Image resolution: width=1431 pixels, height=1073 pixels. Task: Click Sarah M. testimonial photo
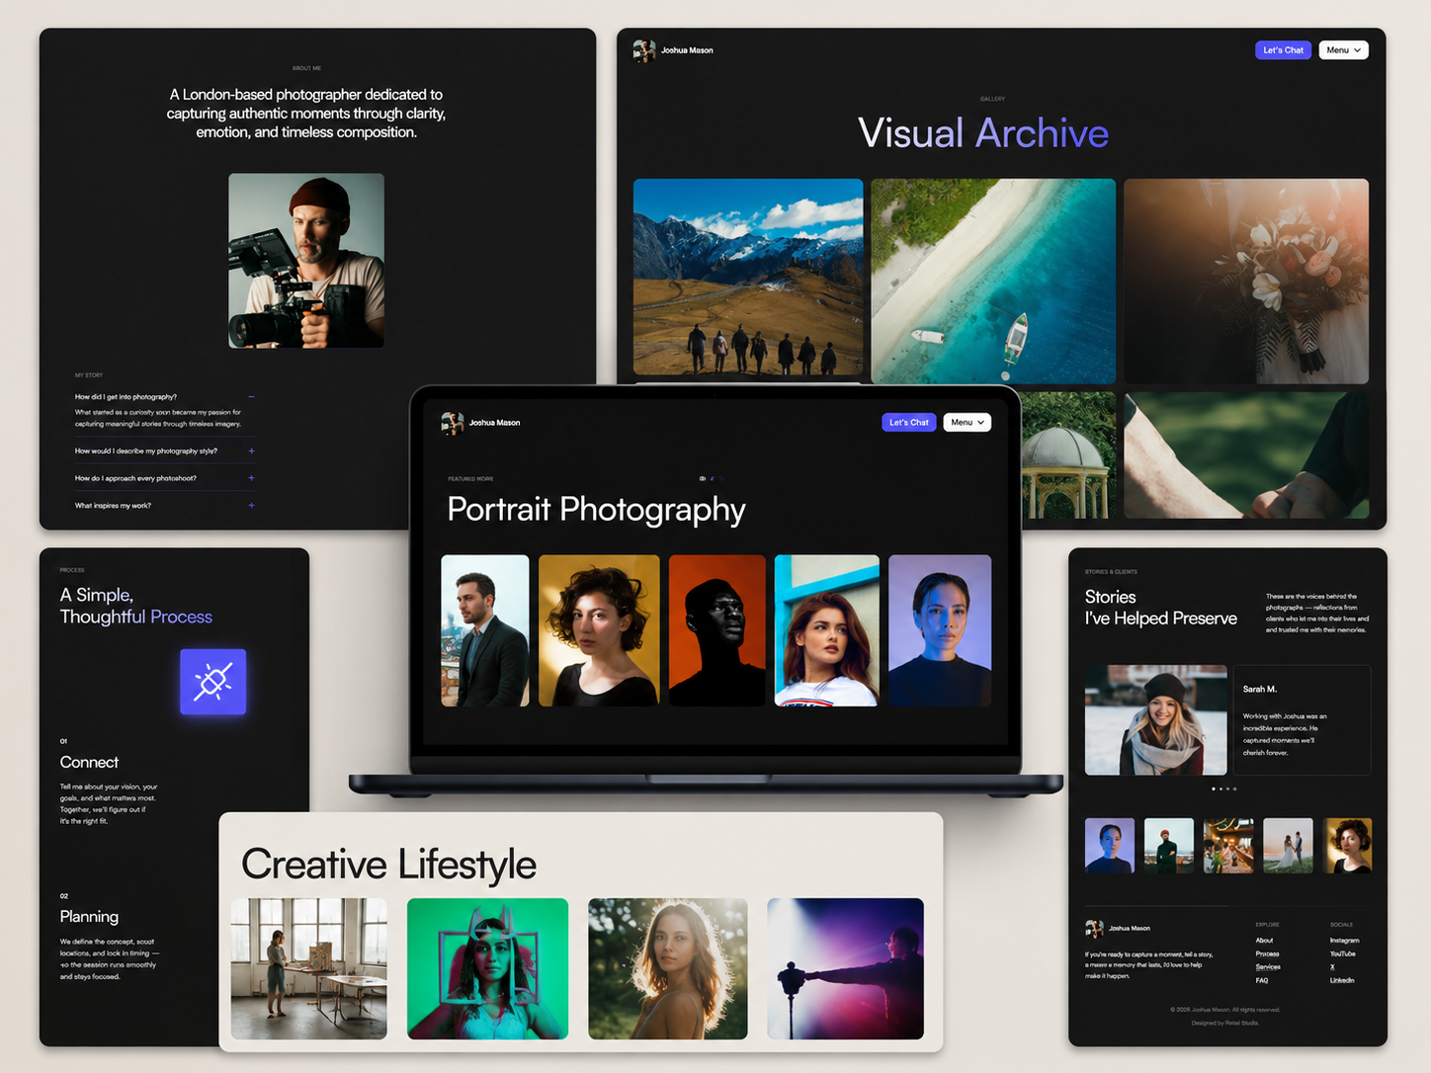point(1156,720)
